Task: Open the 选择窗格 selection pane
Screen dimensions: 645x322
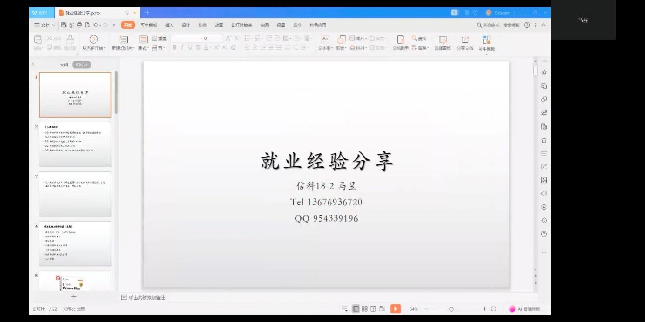Action: click(x=443, y=43)
